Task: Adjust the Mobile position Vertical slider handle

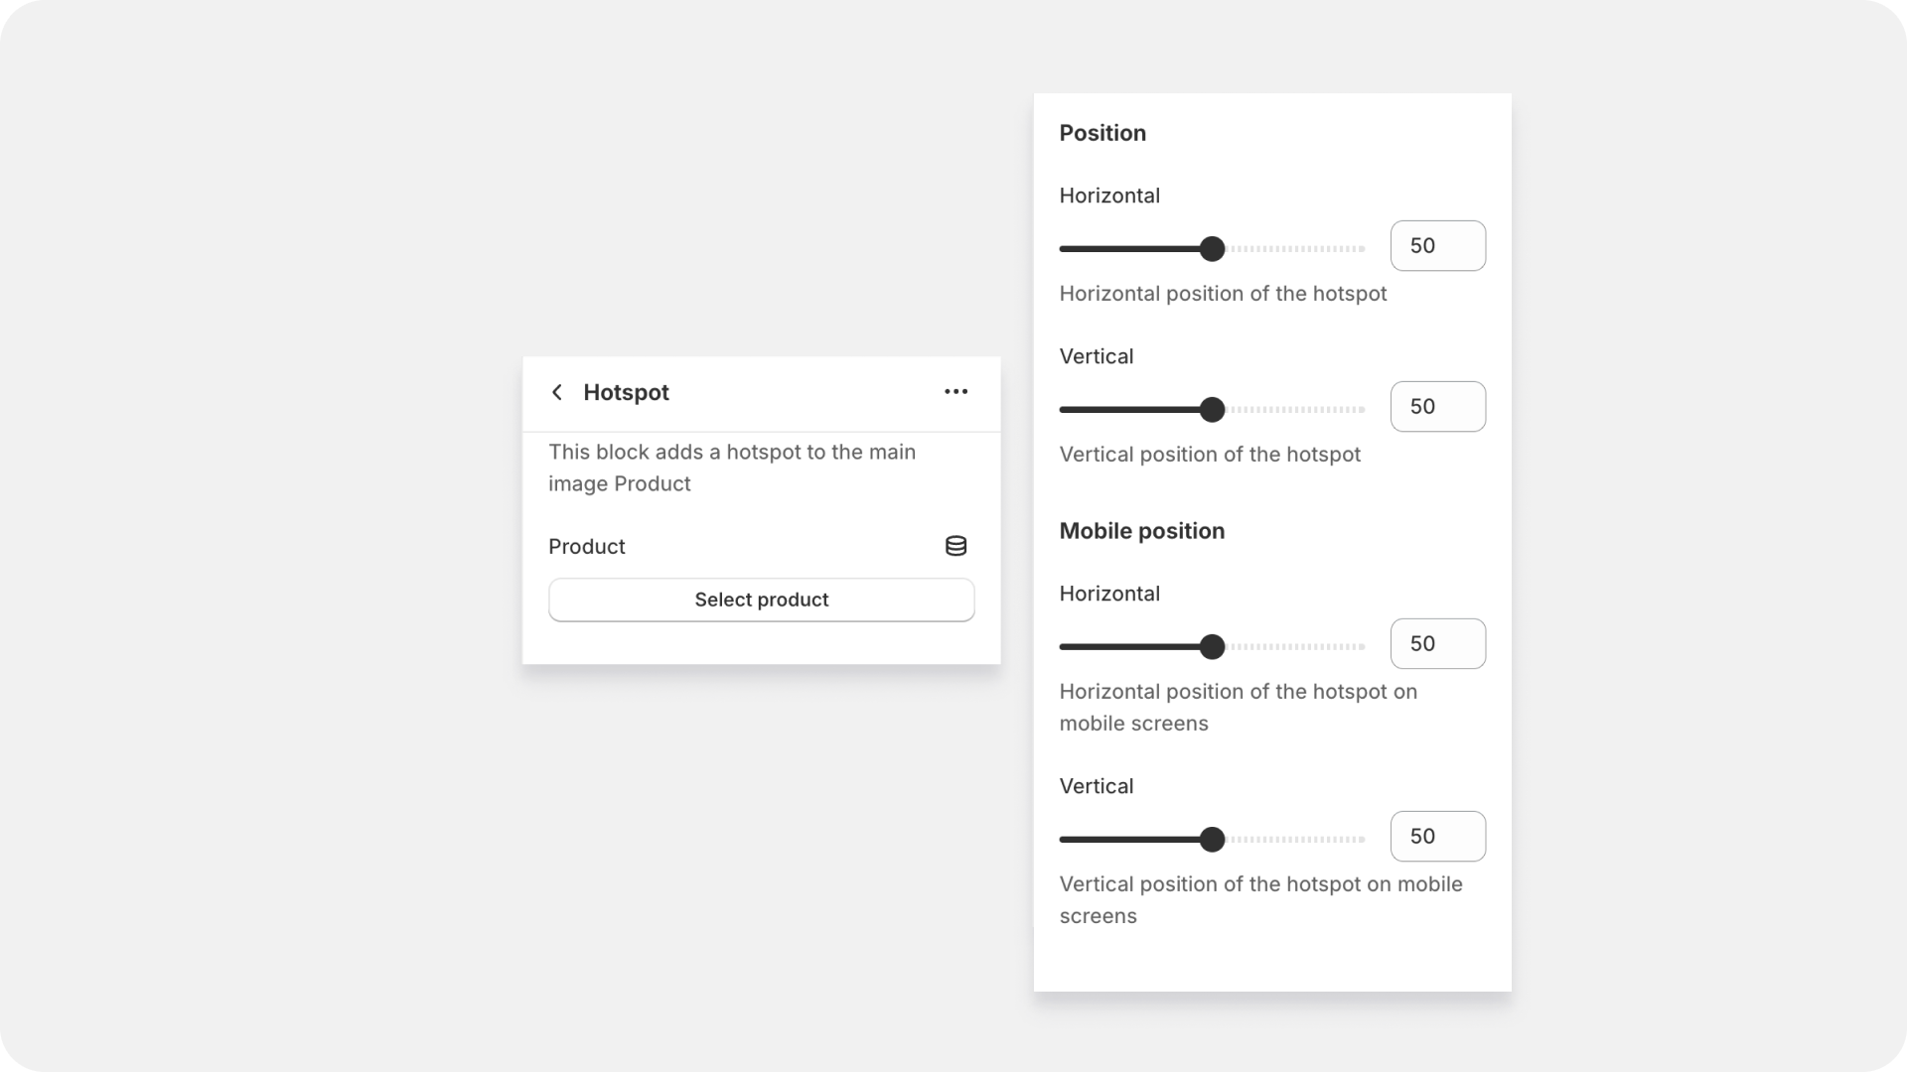Action: click(x=1212, y=840)
